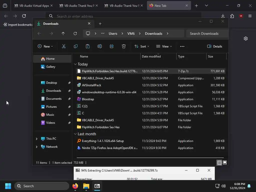Open New Tab page settings gear
Screen dimensions: 256x192
click(246, 38)
